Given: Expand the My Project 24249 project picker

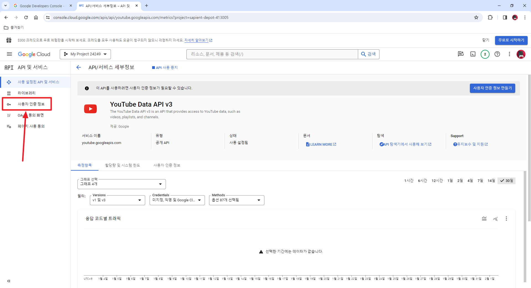Looking at the screenshot, I should (85, 54).
